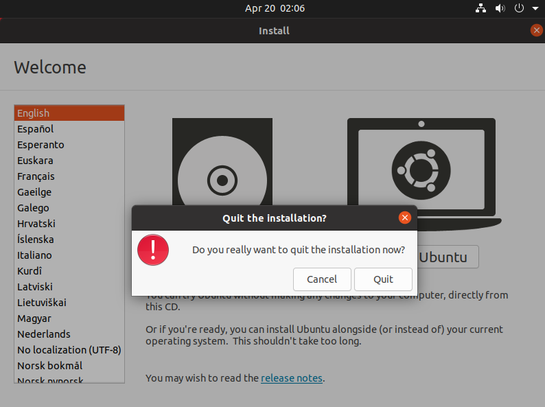The width and height of the screenshot is (545, 407).
Task: Expand the system menu arrow
Action: (x=535, y=8)
